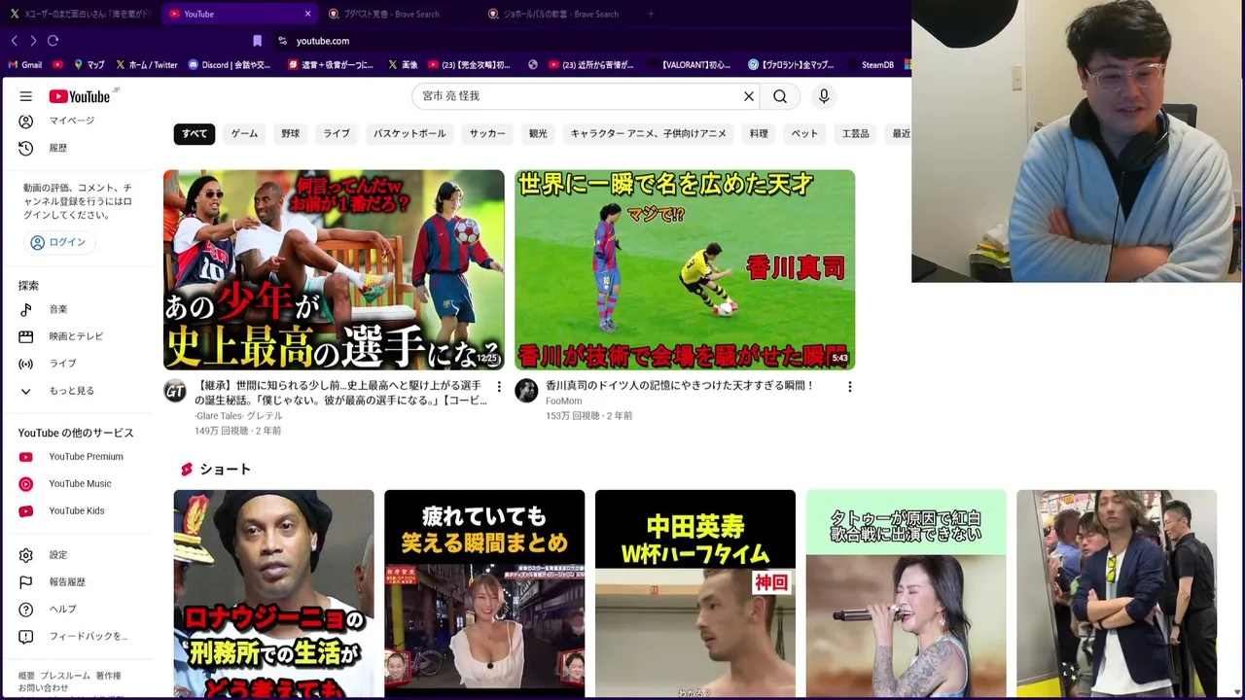The image size is (1245, 700).
Task: Go to the YouTube logo home link
Action: pyautogui.click(x=80, y=96)
